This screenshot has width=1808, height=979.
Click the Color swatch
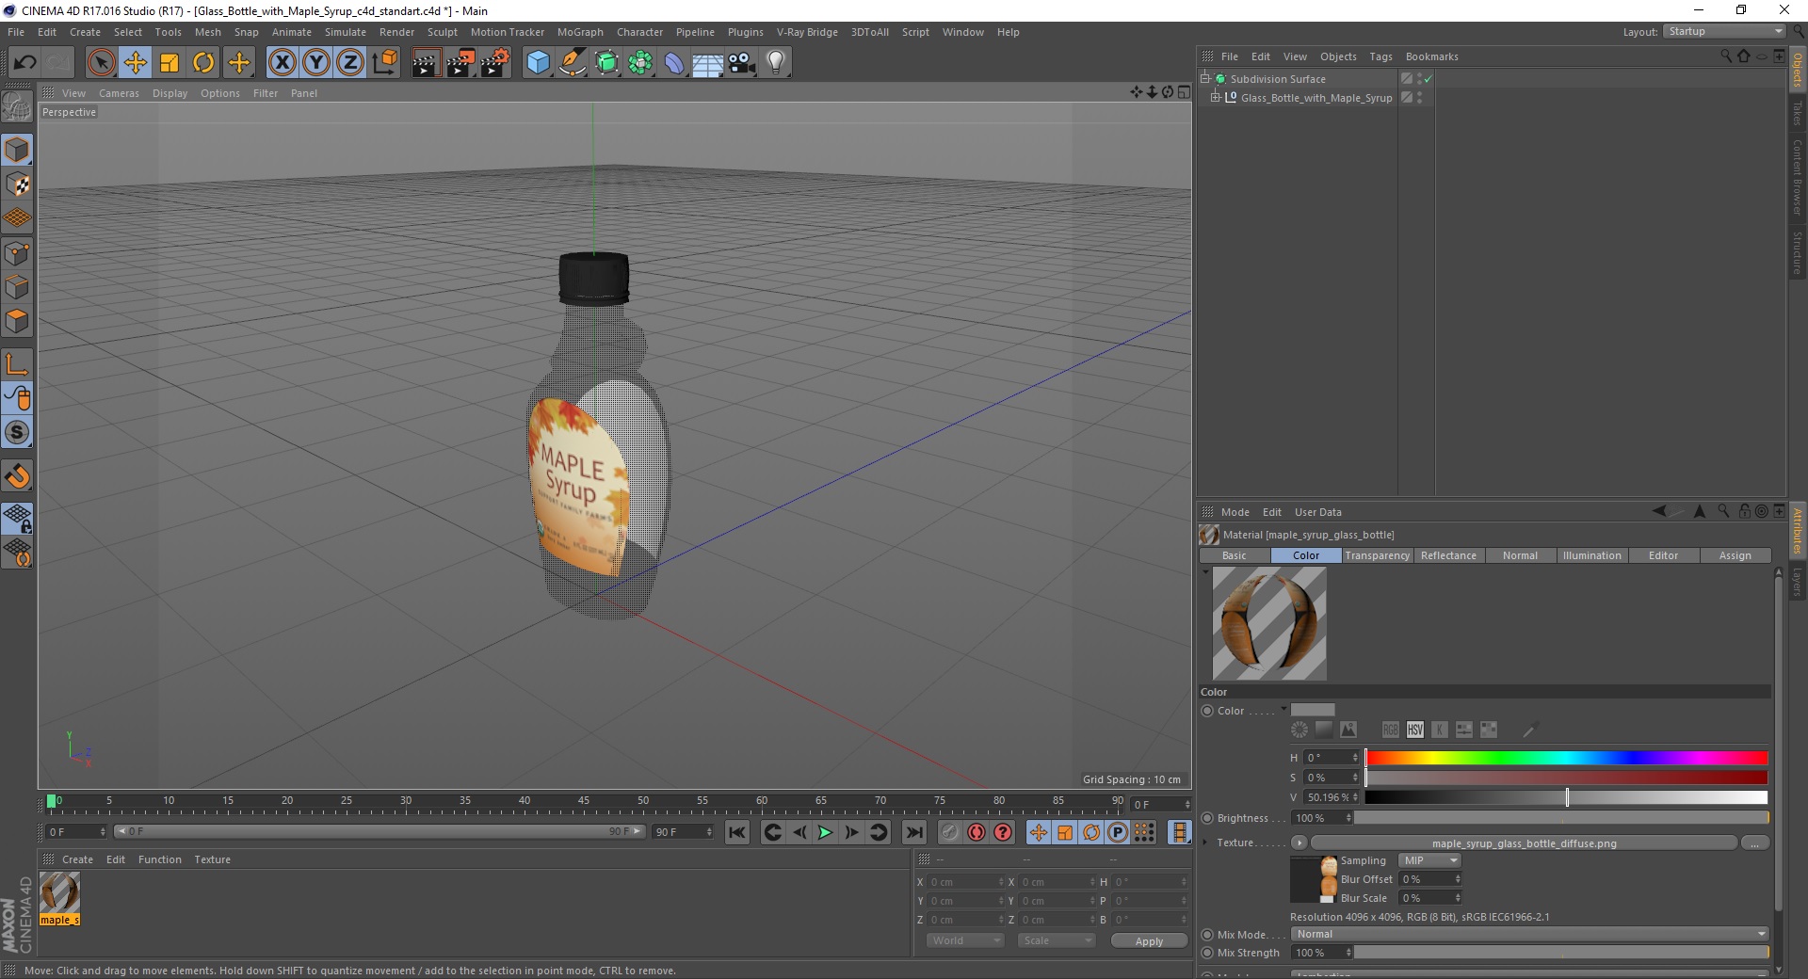tap(1313, 710)
